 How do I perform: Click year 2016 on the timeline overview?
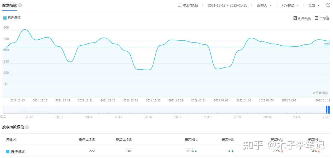[x=148, y=117]
